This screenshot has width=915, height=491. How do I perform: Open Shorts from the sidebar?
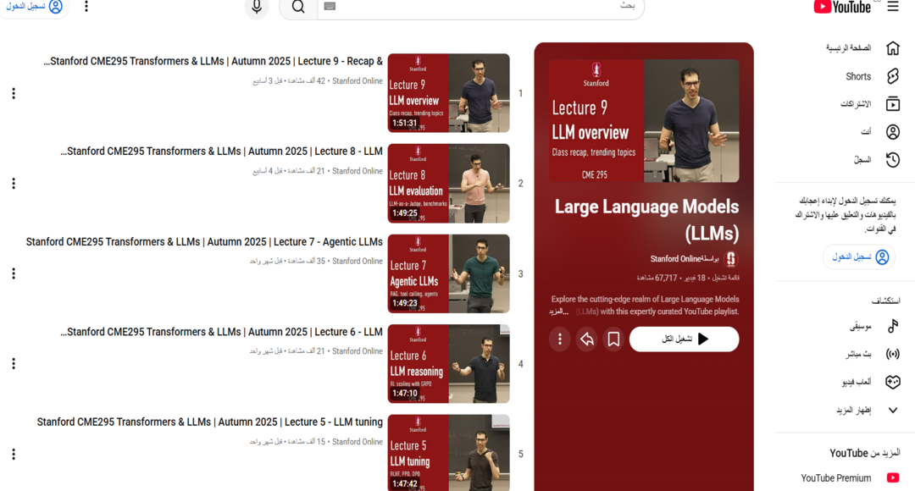click(x=892, y=76)
